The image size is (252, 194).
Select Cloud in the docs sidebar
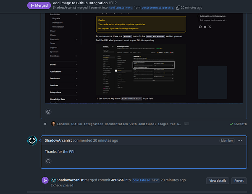[x=53, y=31]
